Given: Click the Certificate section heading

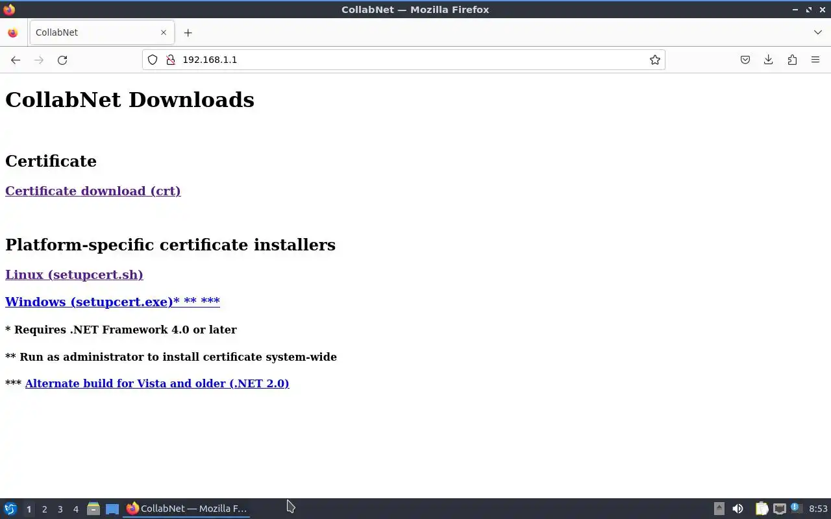Looking at the screenshot, I should [x=51, y=161].
